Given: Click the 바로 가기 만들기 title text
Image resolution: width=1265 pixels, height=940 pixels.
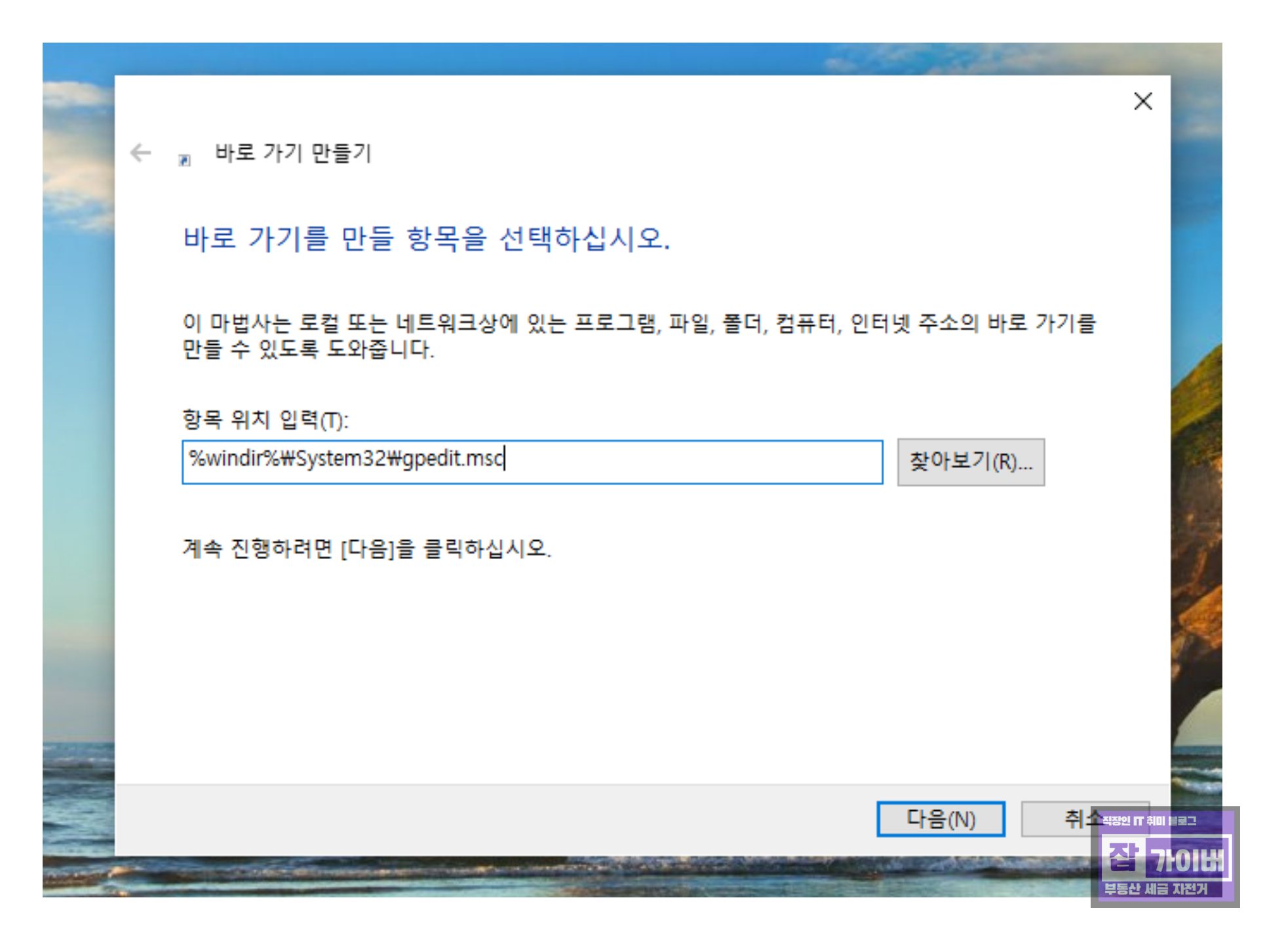Looking at the screenshot, I should pos(293,153).
